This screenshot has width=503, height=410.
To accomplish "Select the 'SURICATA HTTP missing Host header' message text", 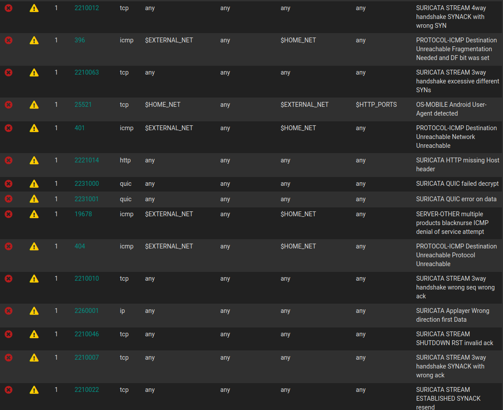I will tap(457, 165).
